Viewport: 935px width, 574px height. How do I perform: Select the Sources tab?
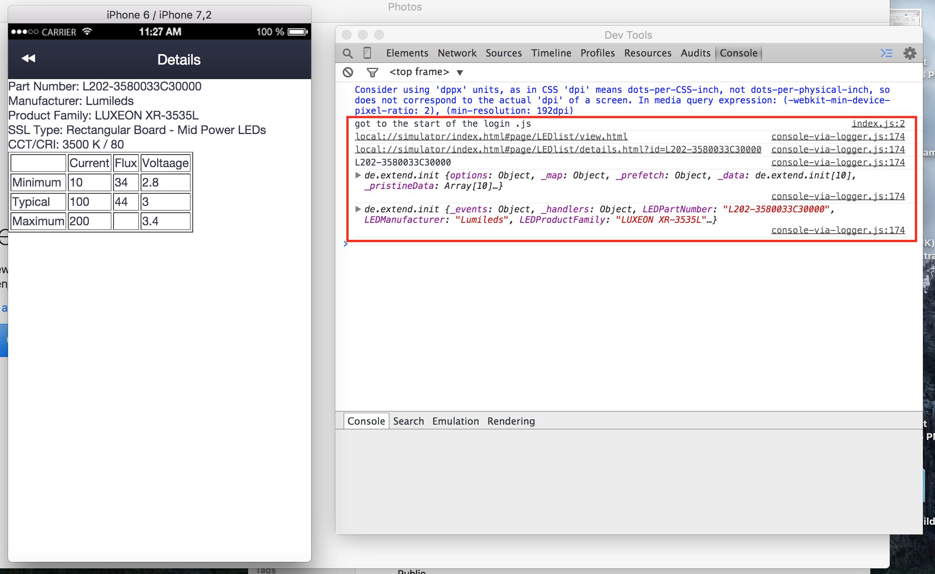click(x=503, y=53)
